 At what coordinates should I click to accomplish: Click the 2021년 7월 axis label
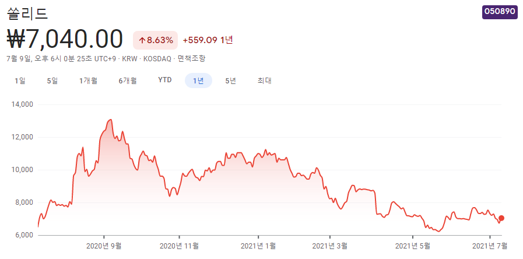490,246
